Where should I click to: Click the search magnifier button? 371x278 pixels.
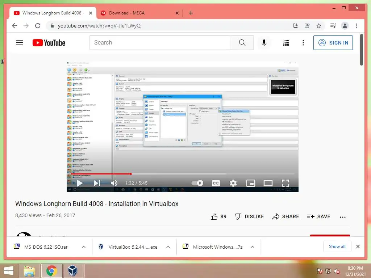click(x=242, y=43)
